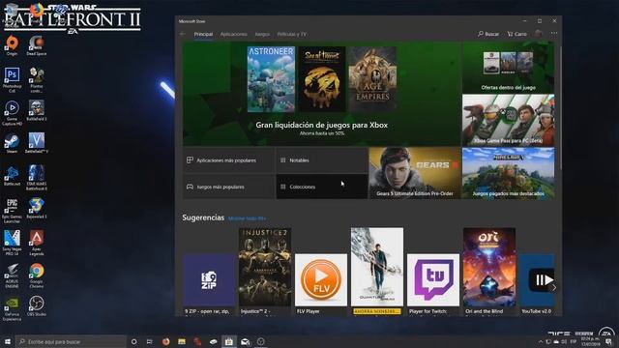The image size is (619, 348).
Task: Select the Astroneer cover art
Action: click(x=271, y=79)
